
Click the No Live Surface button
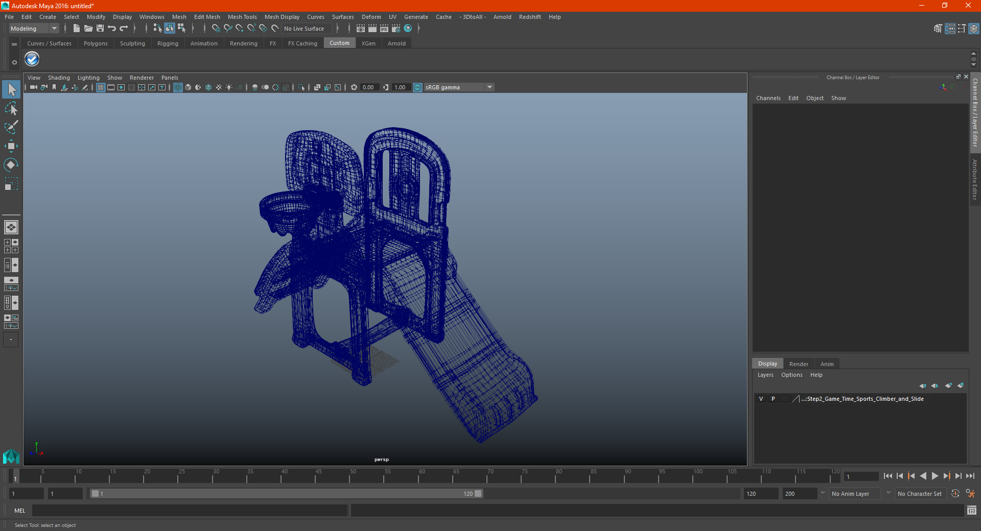click(x=304, y=29)
